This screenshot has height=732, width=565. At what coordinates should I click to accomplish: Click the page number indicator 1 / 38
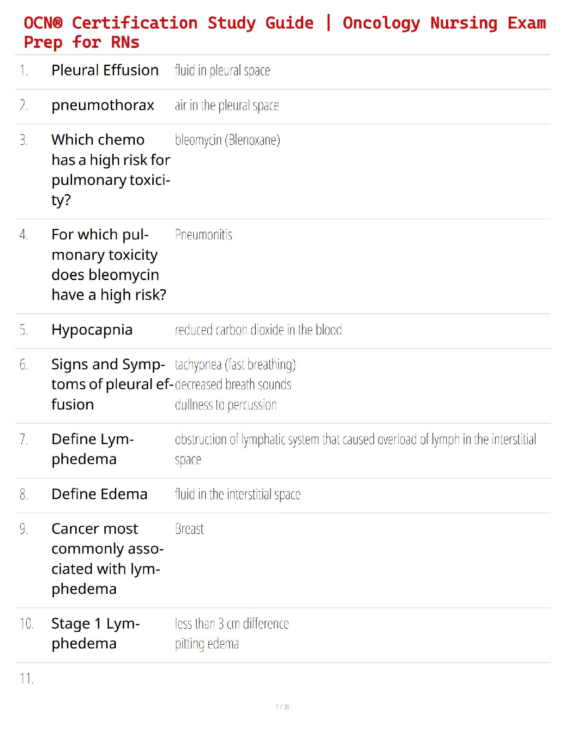282,707
